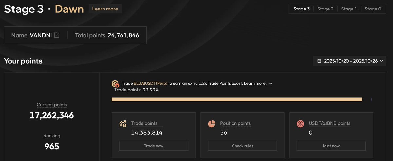Select the Stage 3 tab
Image resolution: width=393 pixels, height=161 pixels.
[x=302, y=9]
